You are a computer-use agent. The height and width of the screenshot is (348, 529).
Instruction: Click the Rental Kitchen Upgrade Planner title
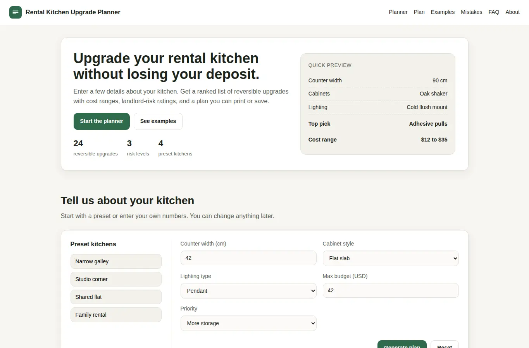point(73,12)
